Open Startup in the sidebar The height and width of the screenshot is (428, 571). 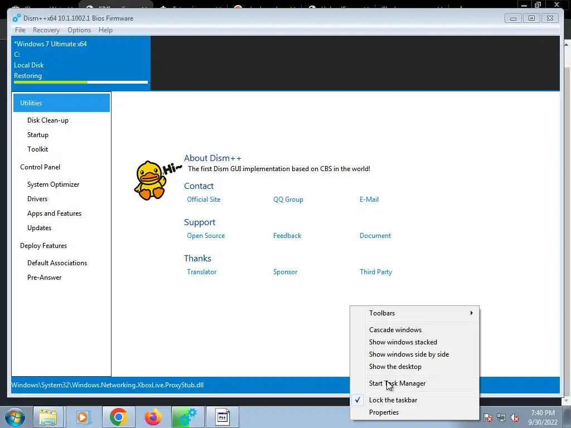click(x=38, y=135)
